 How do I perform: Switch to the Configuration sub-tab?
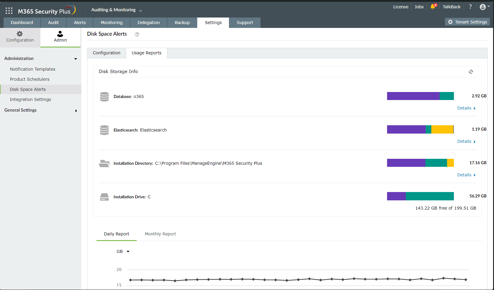[x=107, y=53]
